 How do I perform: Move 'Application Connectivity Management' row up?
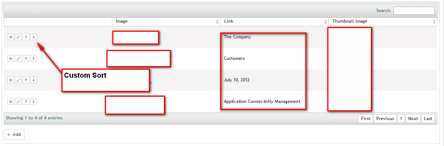click(x=26, y=101)
